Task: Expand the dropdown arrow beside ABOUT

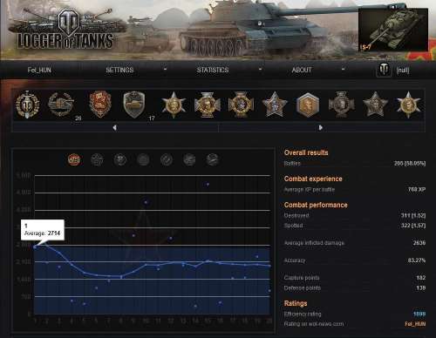Action: coord(344,69)
